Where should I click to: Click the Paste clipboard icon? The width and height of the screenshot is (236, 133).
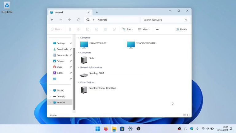point(88,29)
